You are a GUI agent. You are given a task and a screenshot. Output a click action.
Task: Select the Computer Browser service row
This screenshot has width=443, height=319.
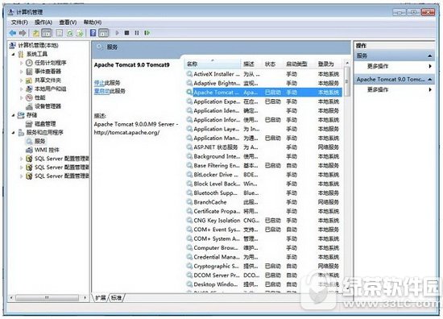coord(264,248)
